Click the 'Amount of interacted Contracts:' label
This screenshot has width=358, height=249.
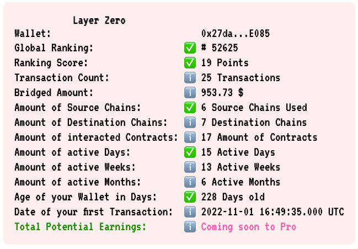coord(96,137)
